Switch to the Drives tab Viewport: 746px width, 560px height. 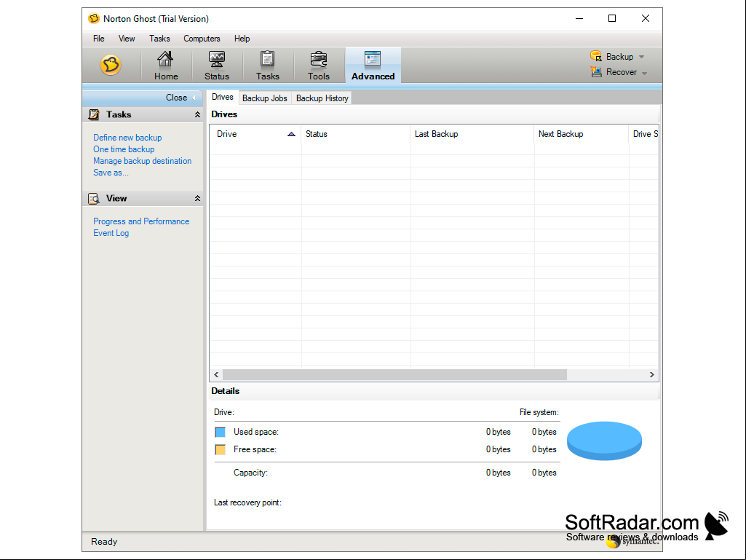(223, 97)
